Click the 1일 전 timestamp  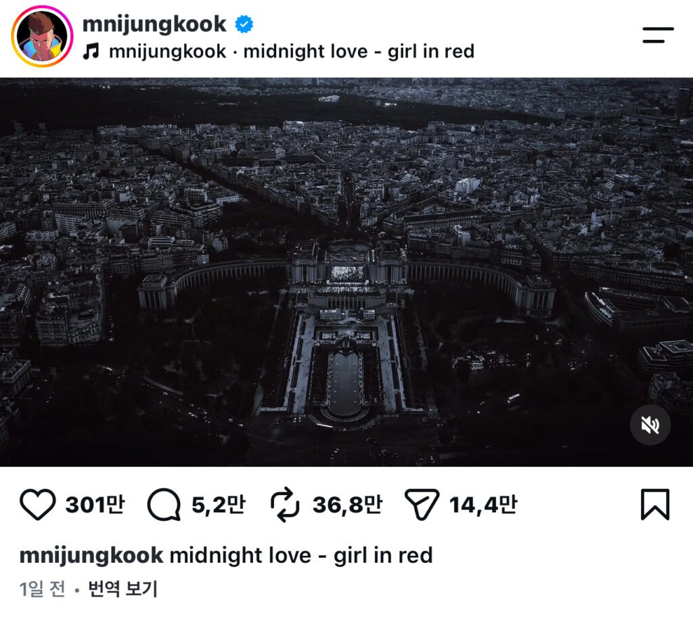tap(43, 589)
